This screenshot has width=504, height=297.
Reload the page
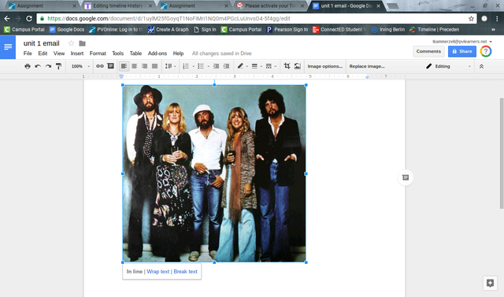pos(29,19)
